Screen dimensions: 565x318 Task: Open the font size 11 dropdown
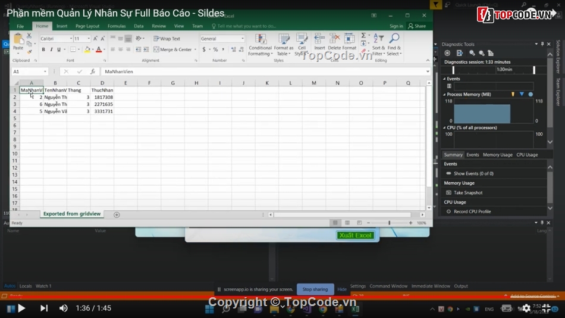pyautogui.click(x=89, y=39)
